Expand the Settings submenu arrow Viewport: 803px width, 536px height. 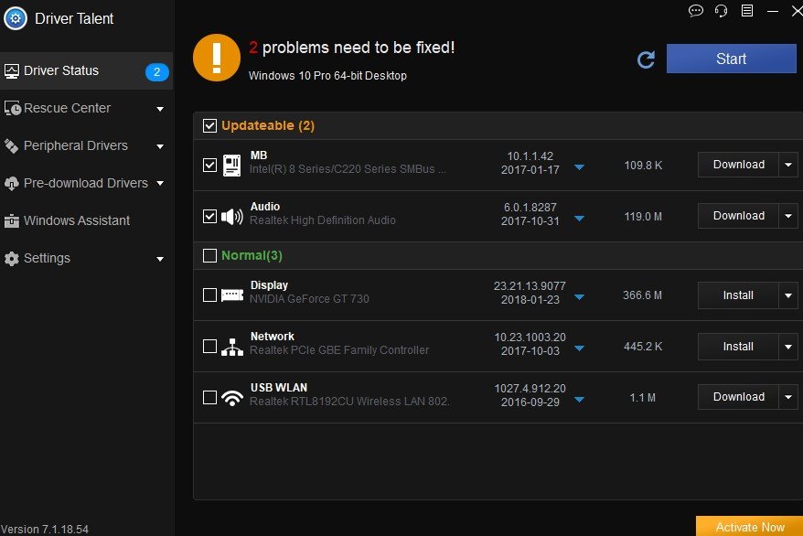[x=160, y=259]
